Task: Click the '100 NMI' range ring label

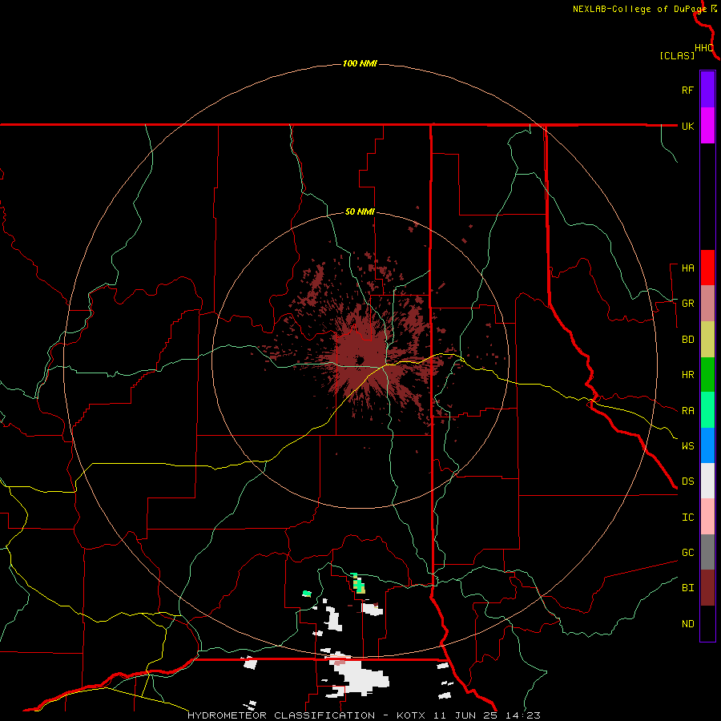Action: pos(360,63)
